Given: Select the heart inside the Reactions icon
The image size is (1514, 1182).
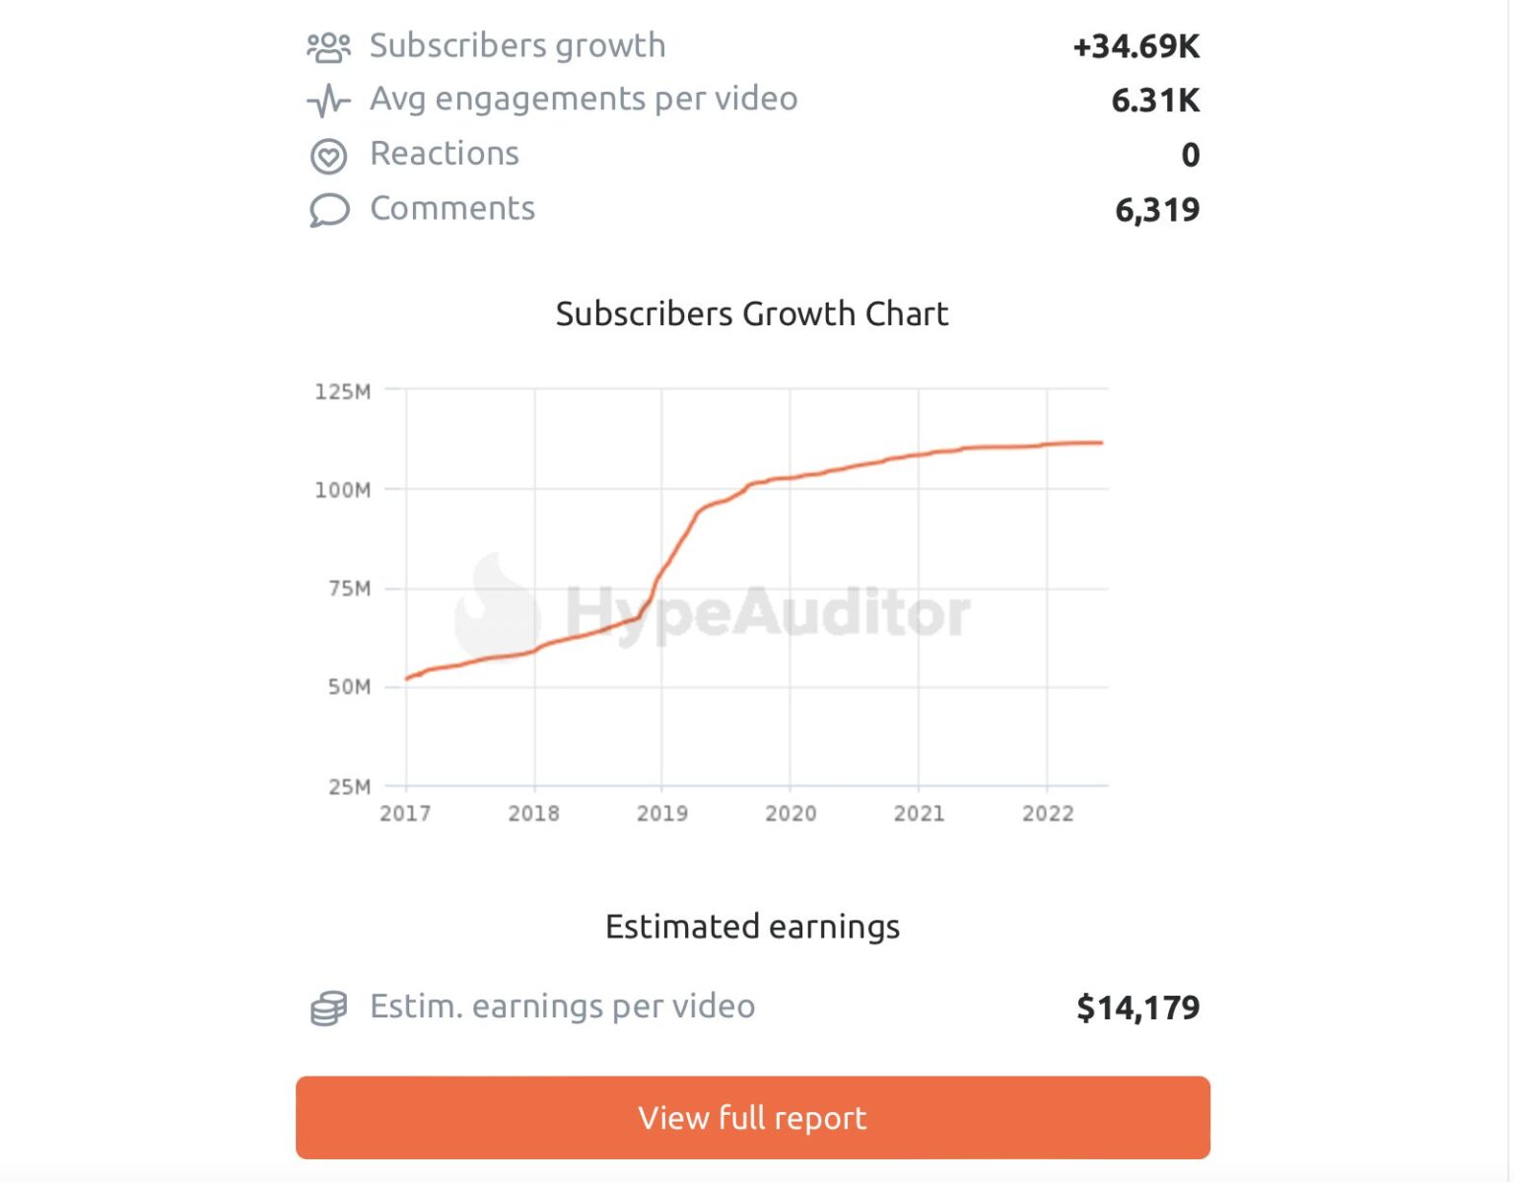Looking at the screenshot, I should [x=329, y=154].
